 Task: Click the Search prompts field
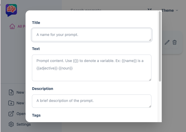tap(86, 9)
